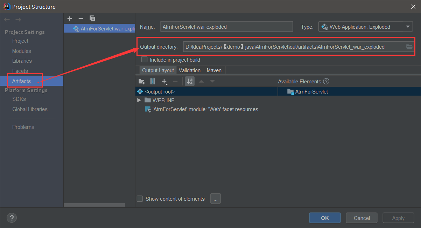The image size is (421, 228).
Task: Browse for output directory folder icon
Action: pyautogui.click(x=409, y=47)
